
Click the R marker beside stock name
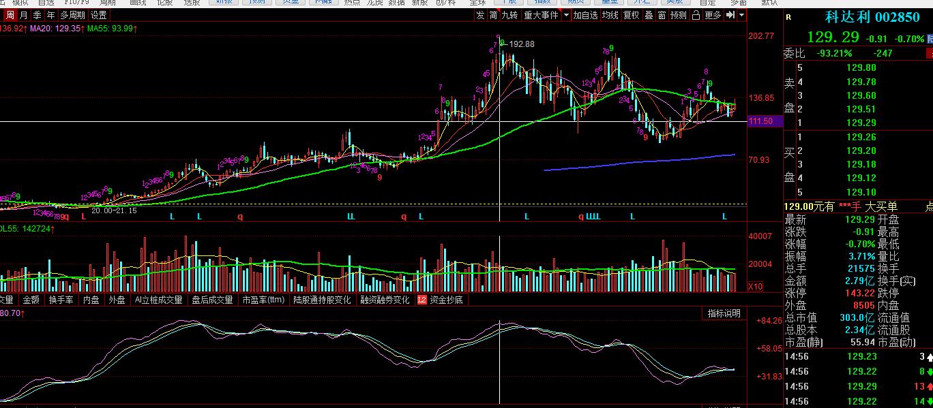(x=788, y=18)
